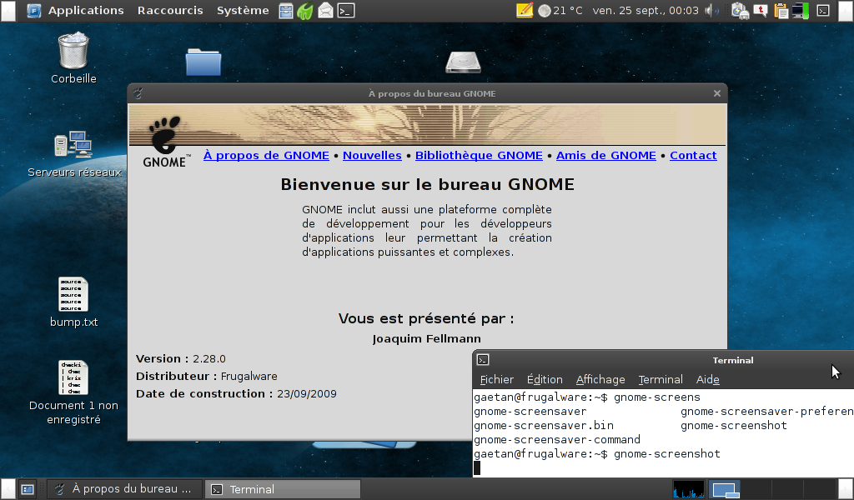Viewport: 854px width, 500px height.
Task: Open the mail envelope launcher
Action: (x=325, y=10)
